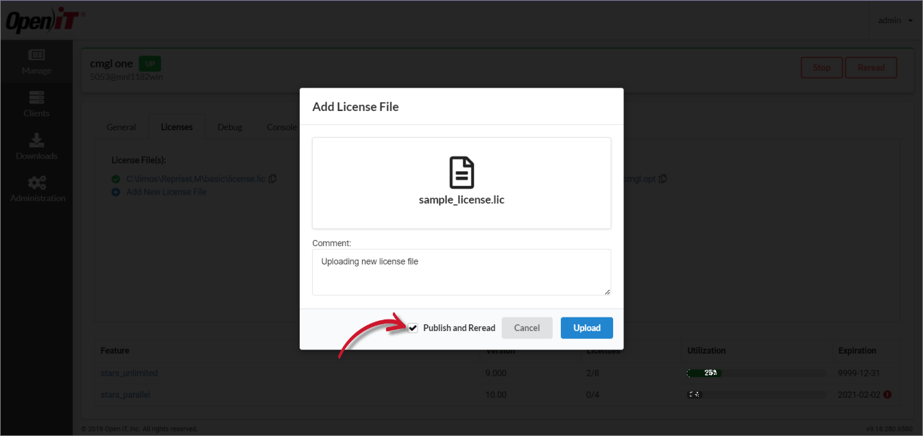This screenshot has height=436, width=923.
Task: Switch to the Console tab
Action: (282, 128)
